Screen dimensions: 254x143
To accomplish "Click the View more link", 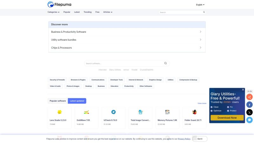I will pos(202,103).
